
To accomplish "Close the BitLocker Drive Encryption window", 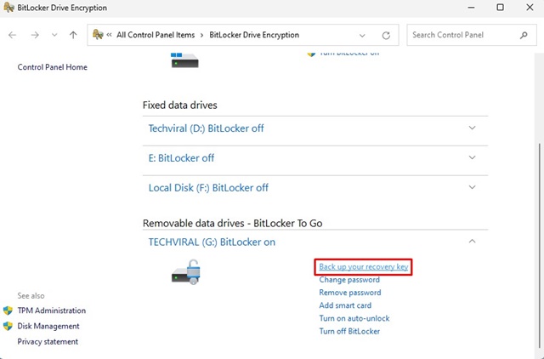I will 530,8.
